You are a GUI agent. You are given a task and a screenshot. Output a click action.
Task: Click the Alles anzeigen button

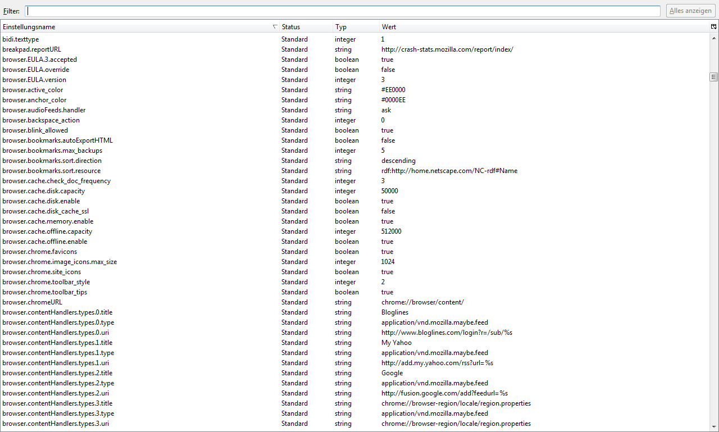click(x=691, y=11)
